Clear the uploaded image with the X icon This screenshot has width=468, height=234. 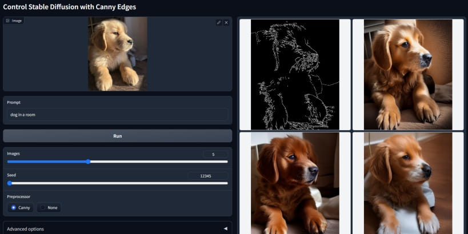226,22
